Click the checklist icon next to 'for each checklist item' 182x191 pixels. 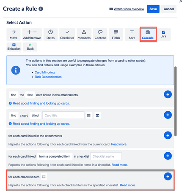coord(44,177)
